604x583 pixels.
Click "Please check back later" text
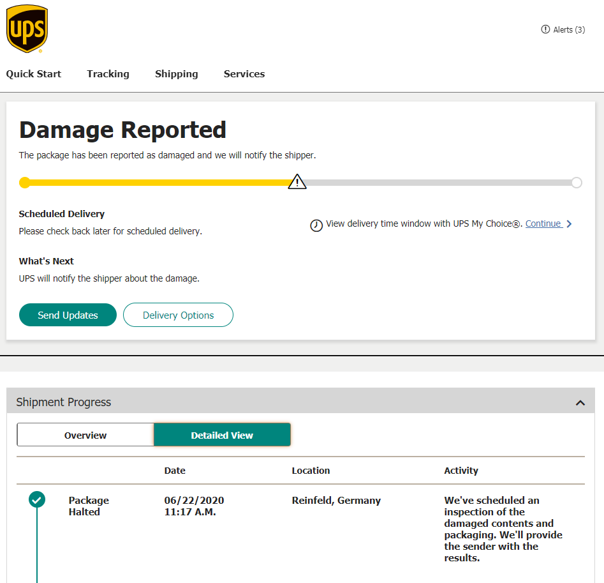click(x=110, y=231)
